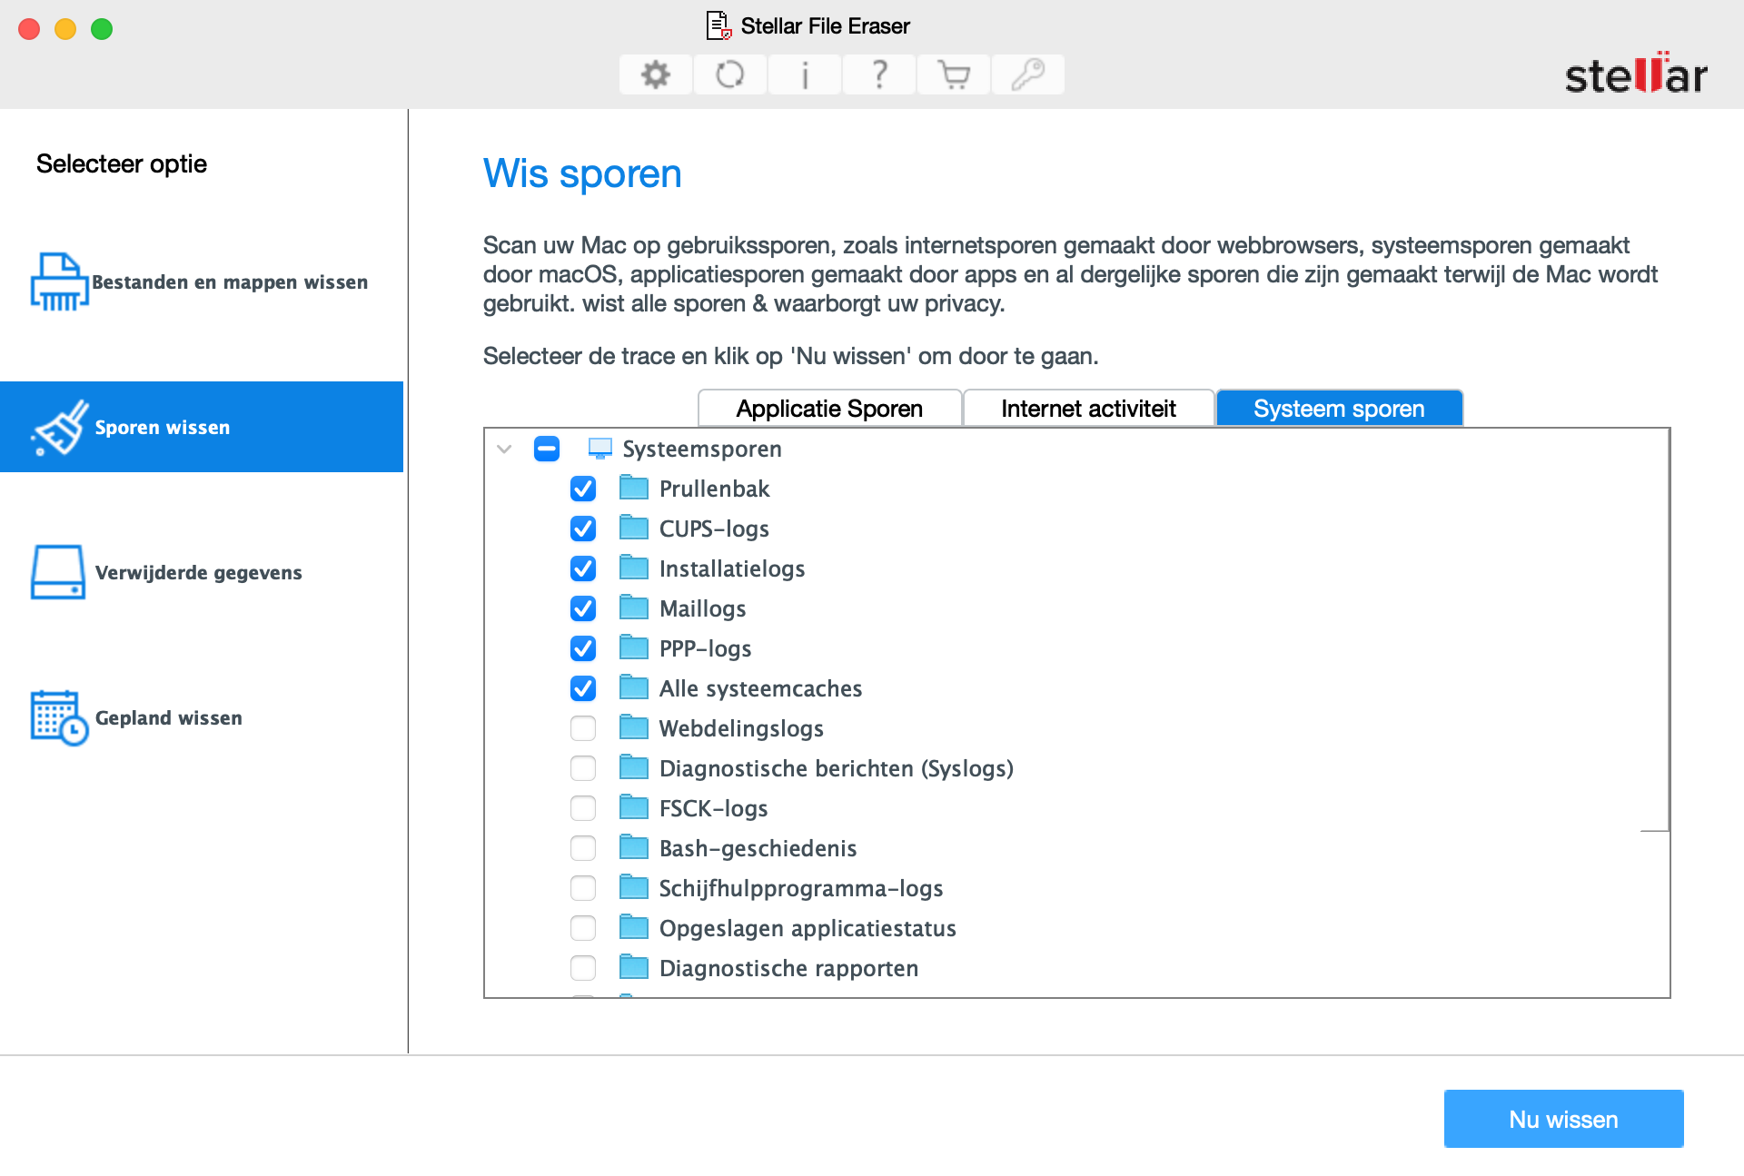The height and width of the screenshot is (1176, 1744).
Task: Click the key activation icon
Action: click(1028, 74)
